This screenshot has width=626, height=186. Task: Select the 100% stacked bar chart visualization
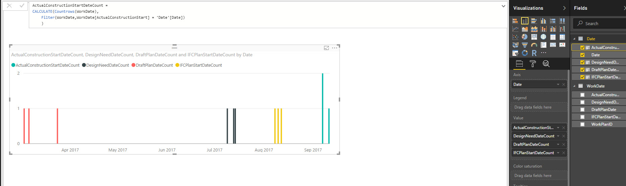click(553, 21)
